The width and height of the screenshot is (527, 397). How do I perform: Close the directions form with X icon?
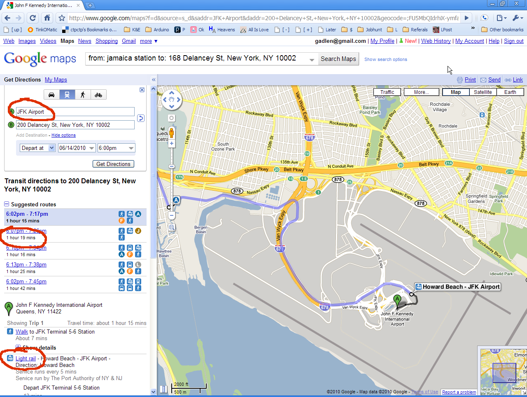pos(142,90)
